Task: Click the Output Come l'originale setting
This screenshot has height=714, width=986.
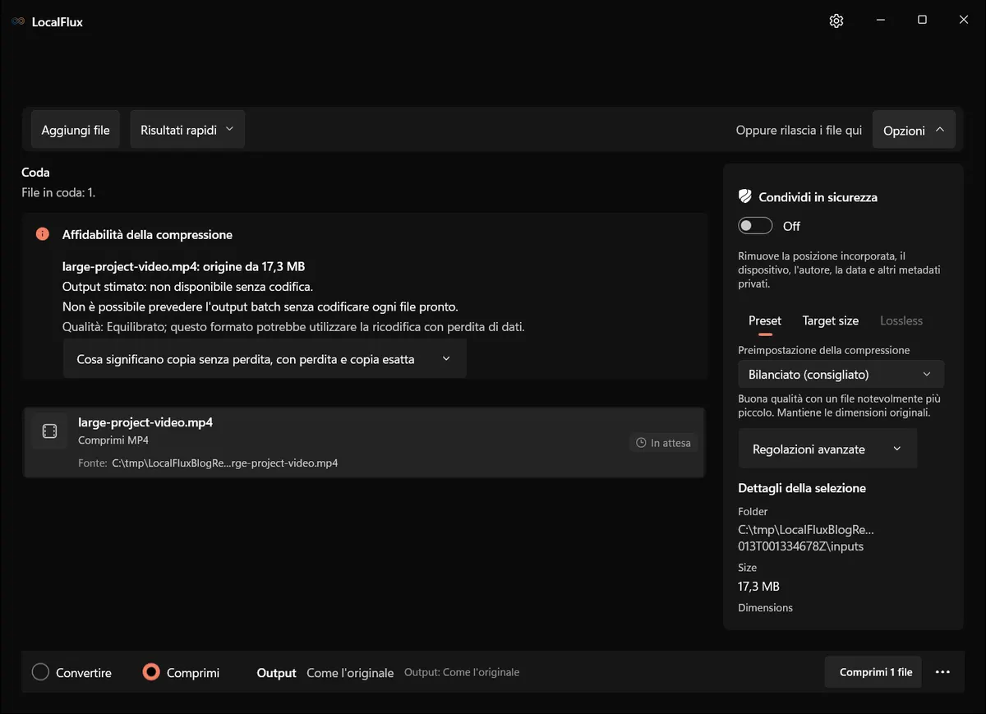Action: 325,672
